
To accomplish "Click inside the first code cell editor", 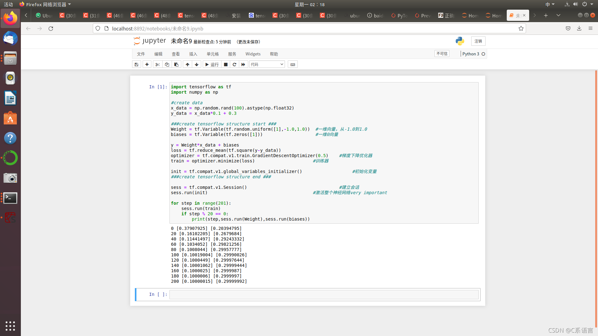I will (x=324, y=153).
